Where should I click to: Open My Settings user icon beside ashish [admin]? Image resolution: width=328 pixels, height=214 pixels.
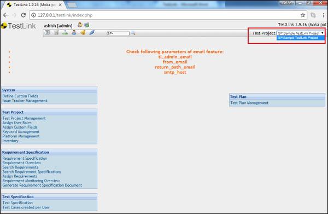click(x=80, y=25)
